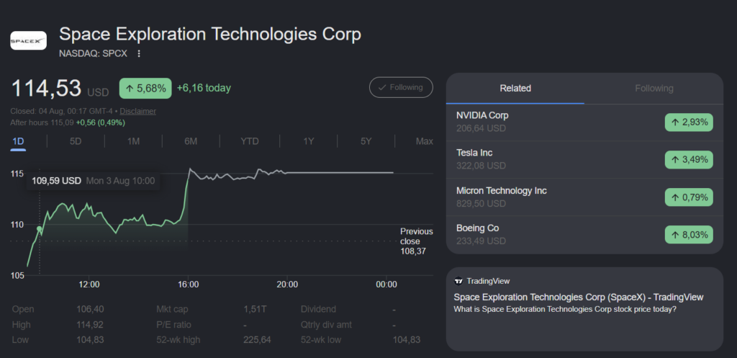Click the TradingView logo icon
737x358 pixels.
(458, 281)
